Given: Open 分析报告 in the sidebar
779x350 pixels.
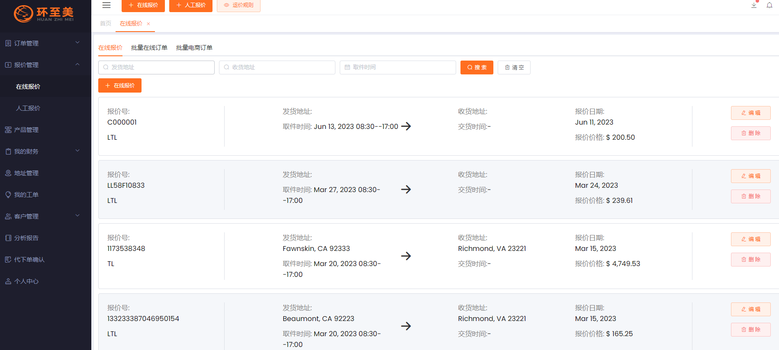Looking at the screenshot, I should click(x=26, y=238).
